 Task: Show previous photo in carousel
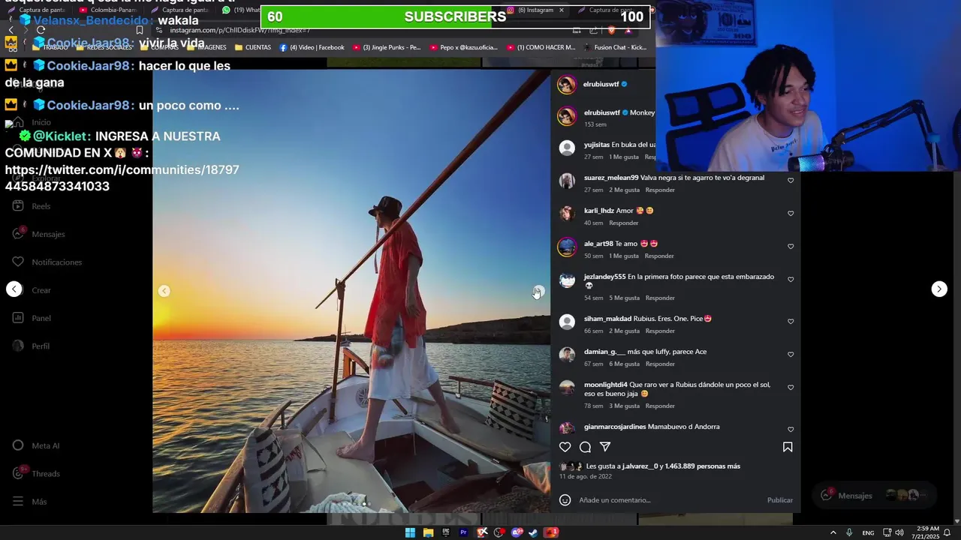[164, 291]
